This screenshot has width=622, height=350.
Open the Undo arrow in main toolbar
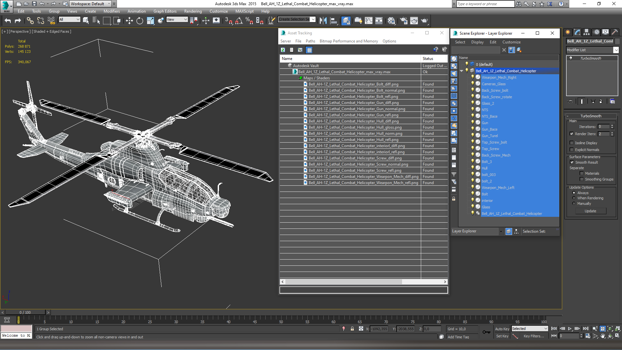pos(8,21)
